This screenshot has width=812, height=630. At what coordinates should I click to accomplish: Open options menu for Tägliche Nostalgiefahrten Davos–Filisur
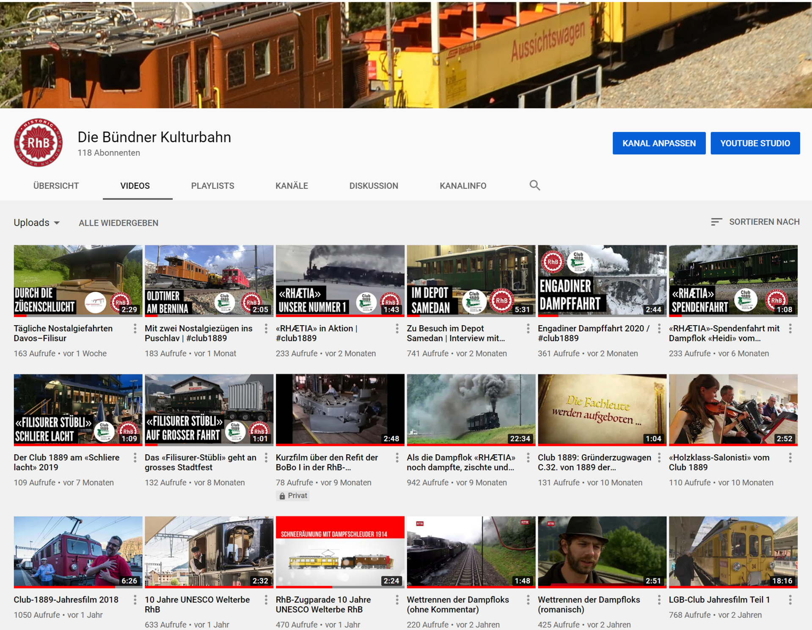[x=135, y=329]
